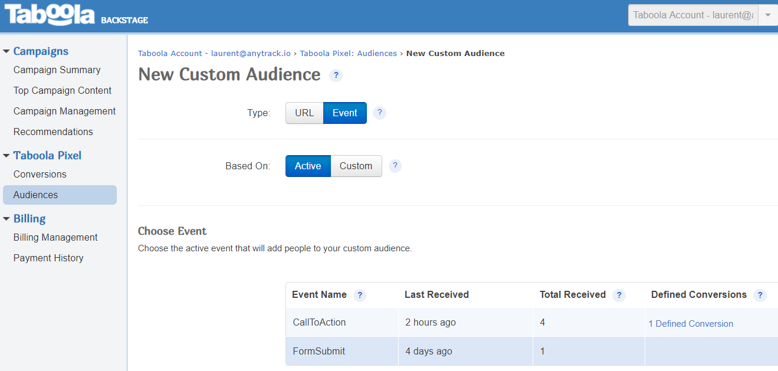Click Taboola Pixel: Audiences breadcrumb link

pyautogui.click(x=349, y=53)
